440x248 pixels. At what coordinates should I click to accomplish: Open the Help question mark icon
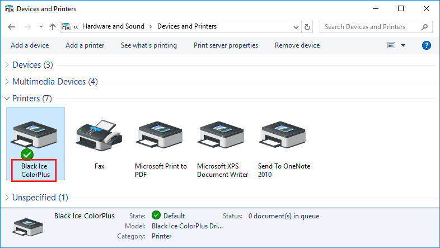[427, 45]
